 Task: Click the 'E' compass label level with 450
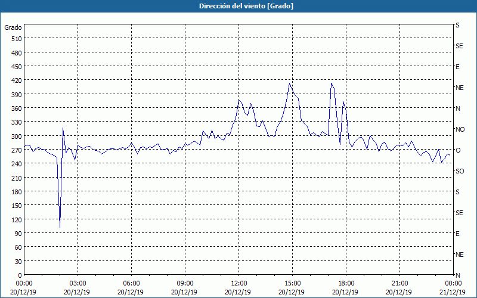click(x=457, y=67)
